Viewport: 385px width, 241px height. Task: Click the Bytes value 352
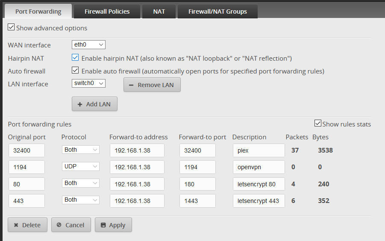(323, 201)
